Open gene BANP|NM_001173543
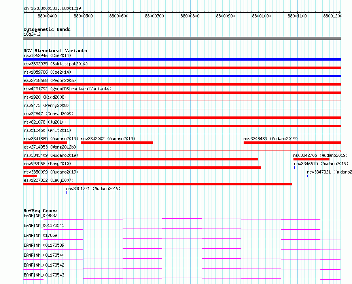Screen dimensions: 352x284 pyautogui.click(x=44, y=275)
